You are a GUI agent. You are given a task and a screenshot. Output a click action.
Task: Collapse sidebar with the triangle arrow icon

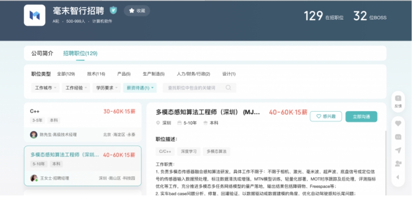398,177
